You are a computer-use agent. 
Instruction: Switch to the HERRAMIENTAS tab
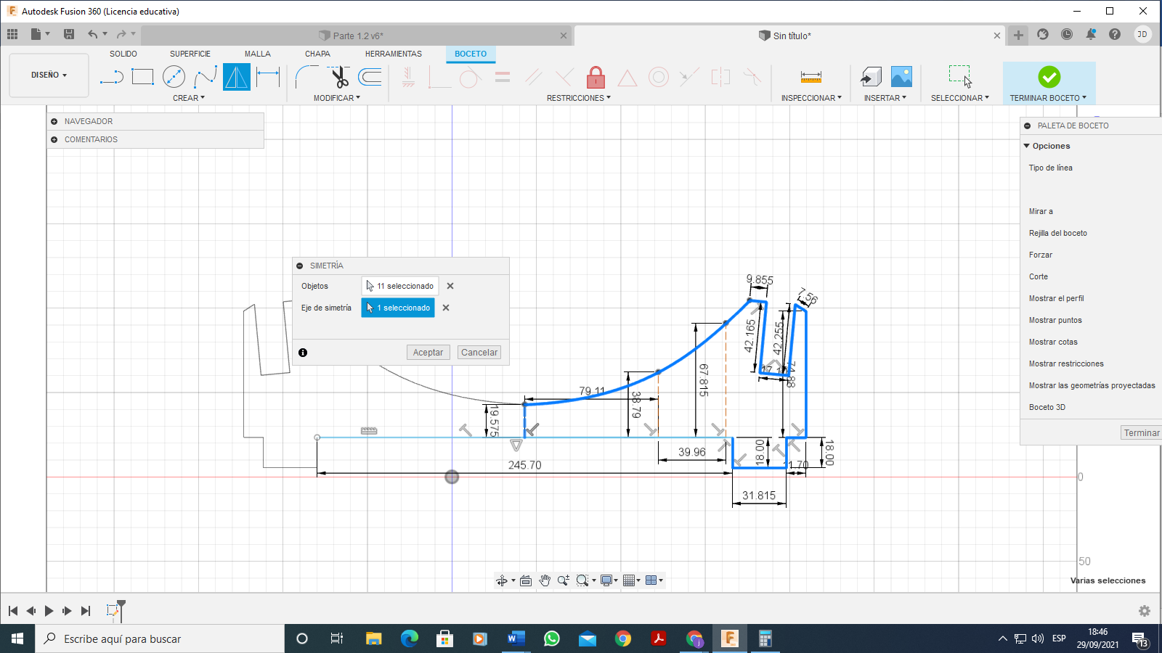coord(393,54)
